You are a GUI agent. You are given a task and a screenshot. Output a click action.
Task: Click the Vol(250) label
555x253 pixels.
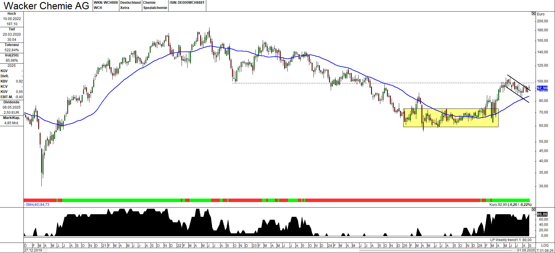coord(12,55)
